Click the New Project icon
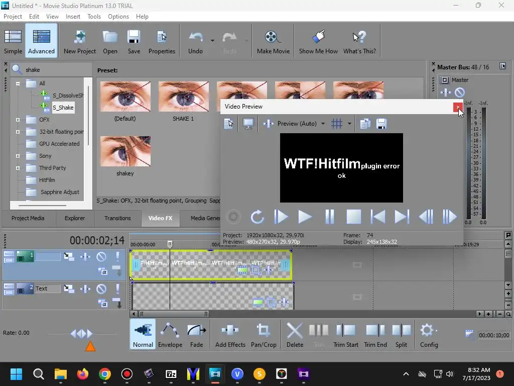The width and height of the screenshot is (514, 386). point(80,41)
